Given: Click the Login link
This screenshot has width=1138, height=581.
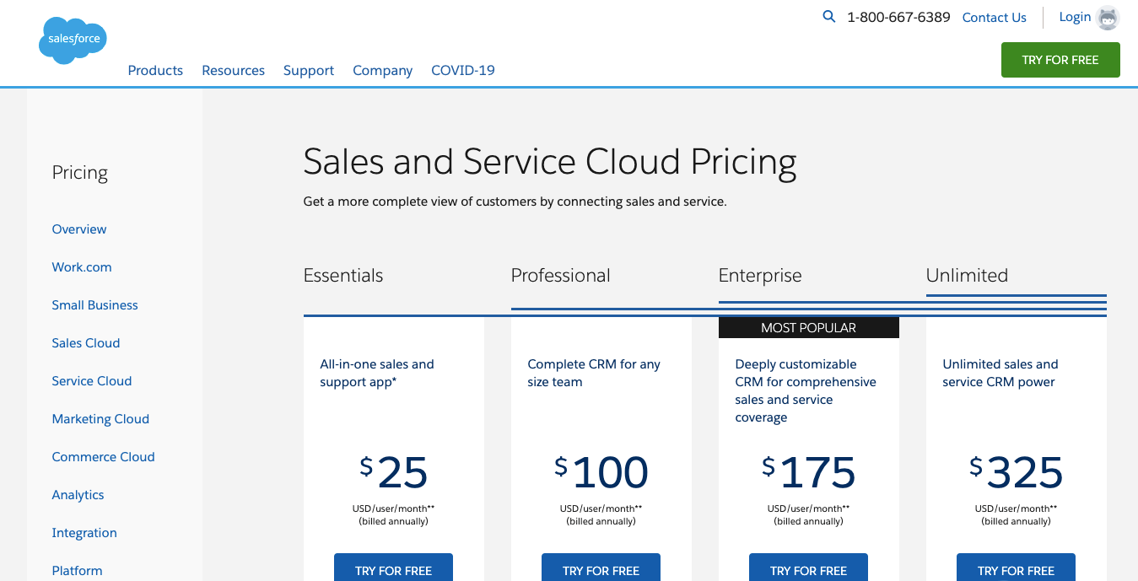Looking at the screenshot, I should coord(1075,17).
